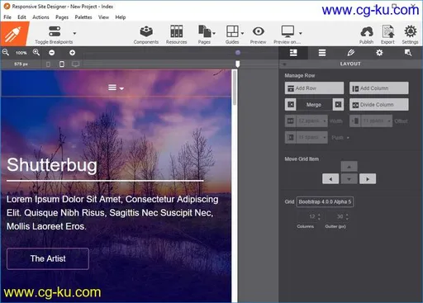Remove breakpoint with minus circle icon

pos(51,53)
